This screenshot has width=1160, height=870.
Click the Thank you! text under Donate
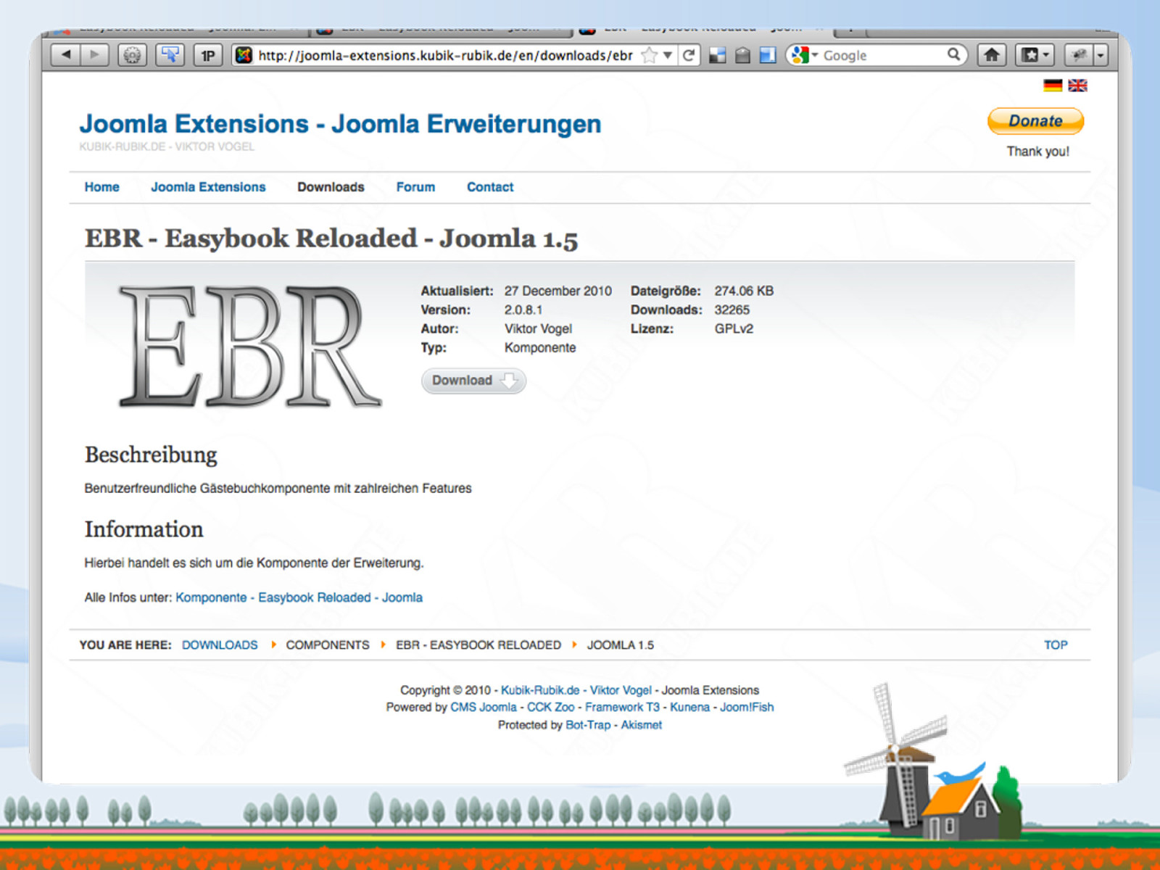[1037, 151]
